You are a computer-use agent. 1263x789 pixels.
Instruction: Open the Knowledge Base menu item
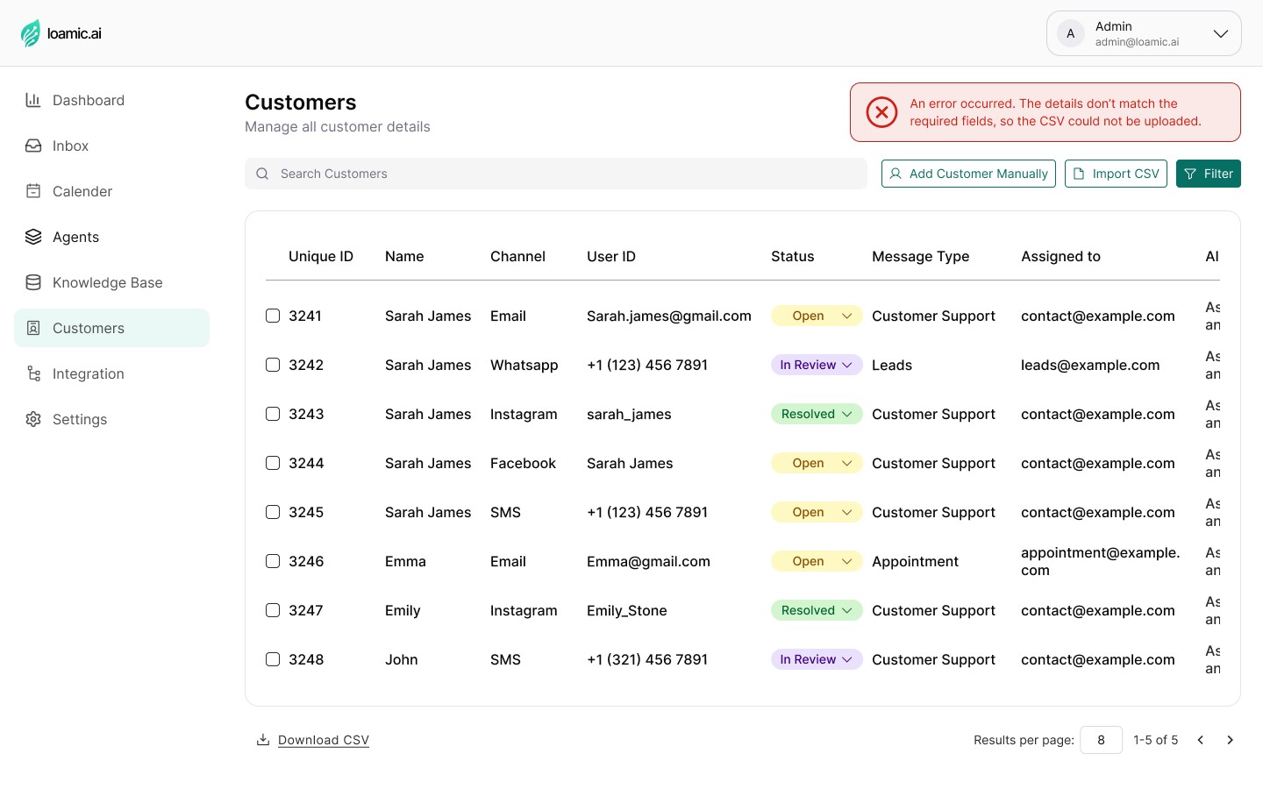coord(111,282)
